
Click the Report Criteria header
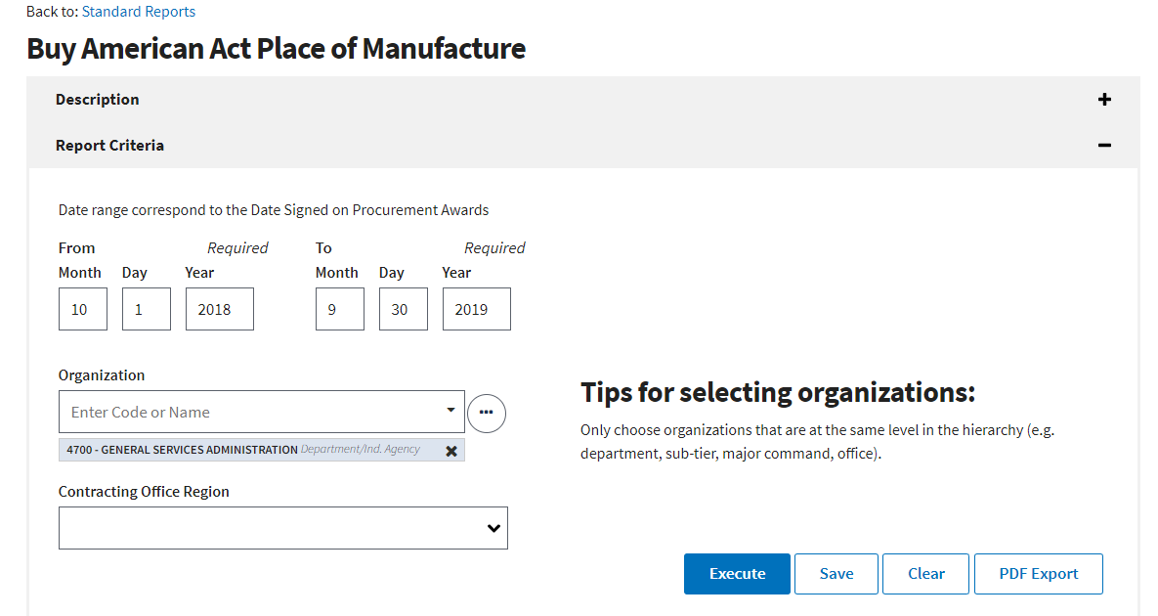(x=583, y=146)
